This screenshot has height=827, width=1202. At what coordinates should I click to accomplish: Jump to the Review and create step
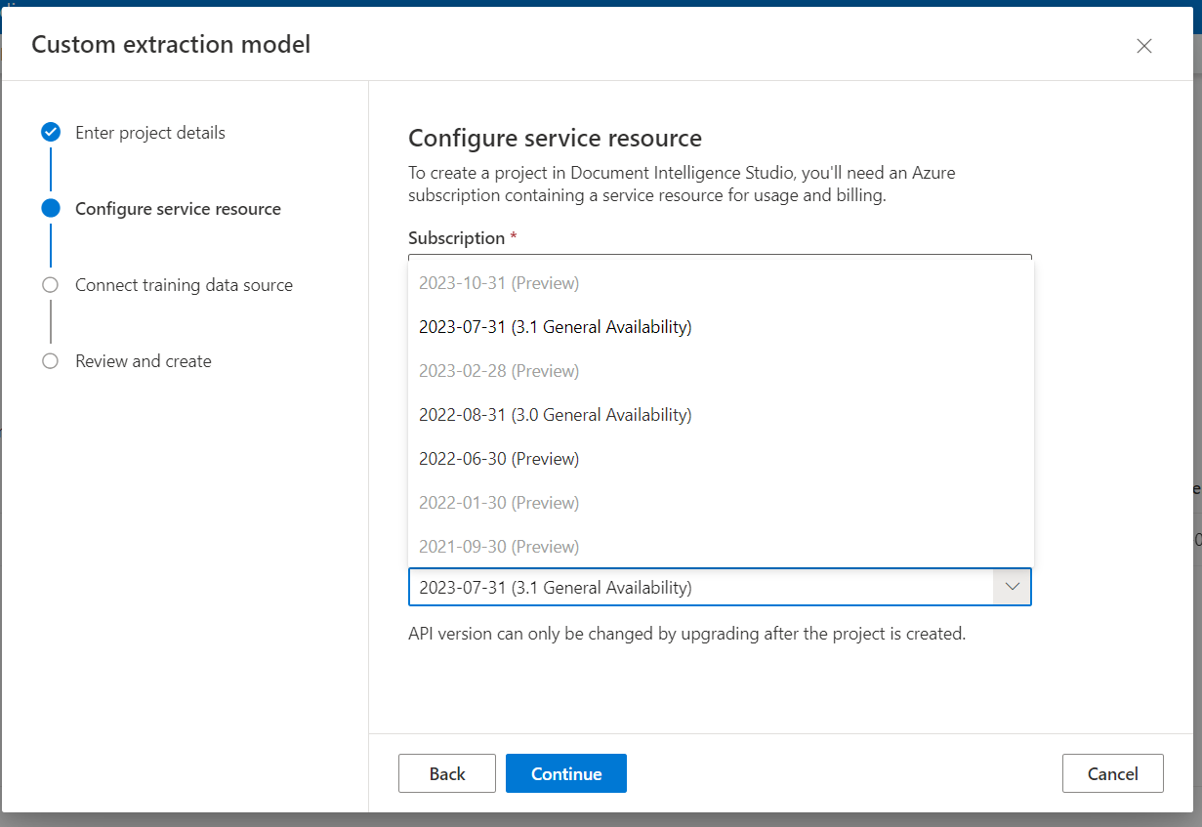pos(144,361)
